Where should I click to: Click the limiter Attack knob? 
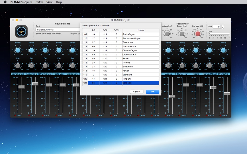167,34
